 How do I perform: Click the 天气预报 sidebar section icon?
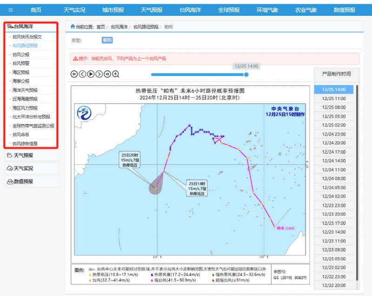(x=9, y=155)
